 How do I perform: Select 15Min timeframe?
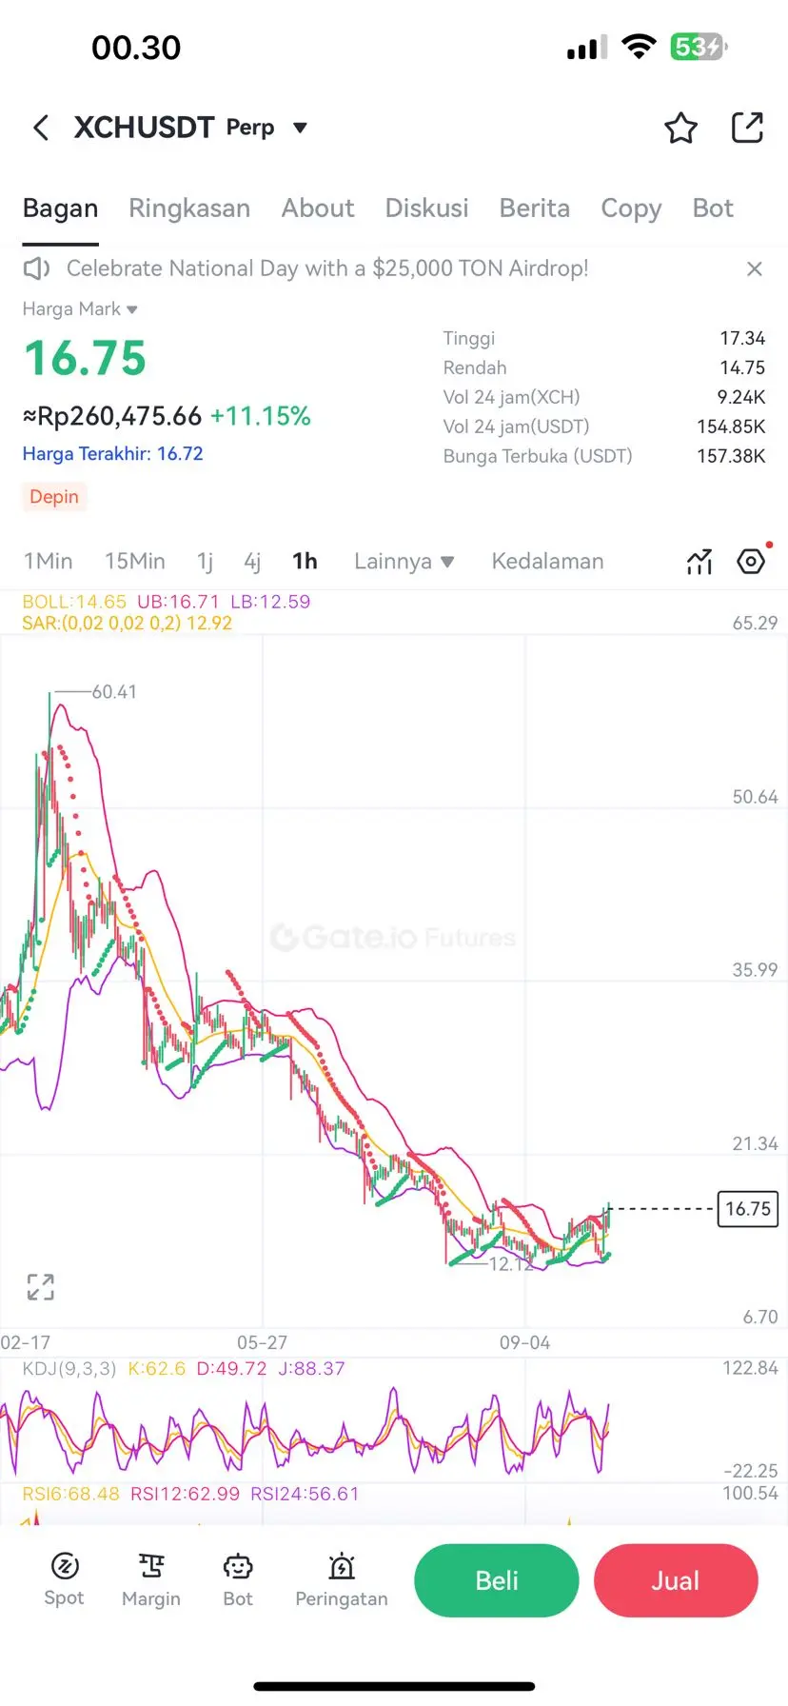pos(135,562)
